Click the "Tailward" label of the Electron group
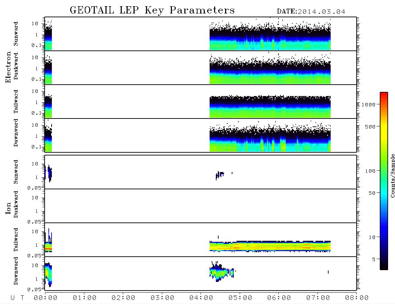Screen dimensions: 395x304 (x=16, y=102)
